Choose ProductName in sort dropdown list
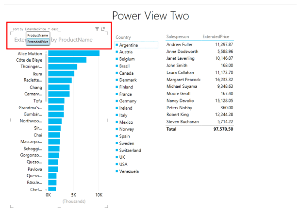Screen dimensions: 300x217 click(37, 35)
